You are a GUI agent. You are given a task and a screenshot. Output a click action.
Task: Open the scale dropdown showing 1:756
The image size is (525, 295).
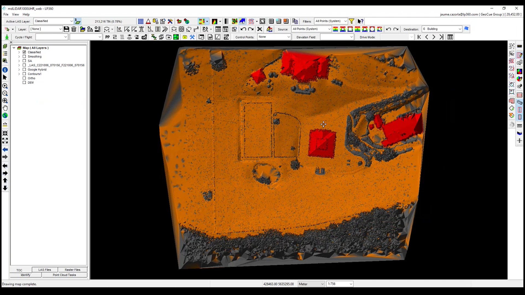(351, 284)
